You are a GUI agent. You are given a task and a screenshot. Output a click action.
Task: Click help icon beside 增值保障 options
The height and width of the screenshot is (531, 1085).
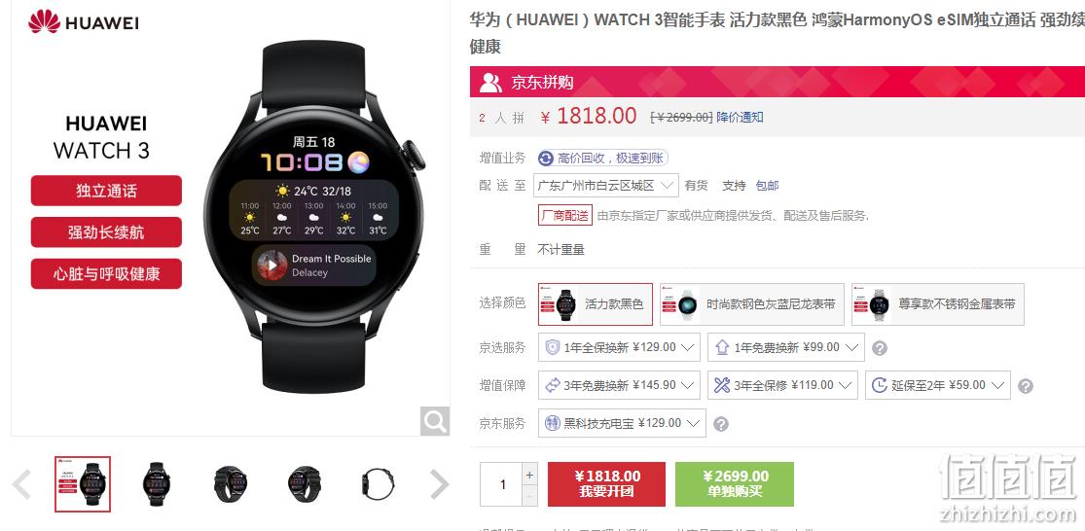tap(1026, 386)
